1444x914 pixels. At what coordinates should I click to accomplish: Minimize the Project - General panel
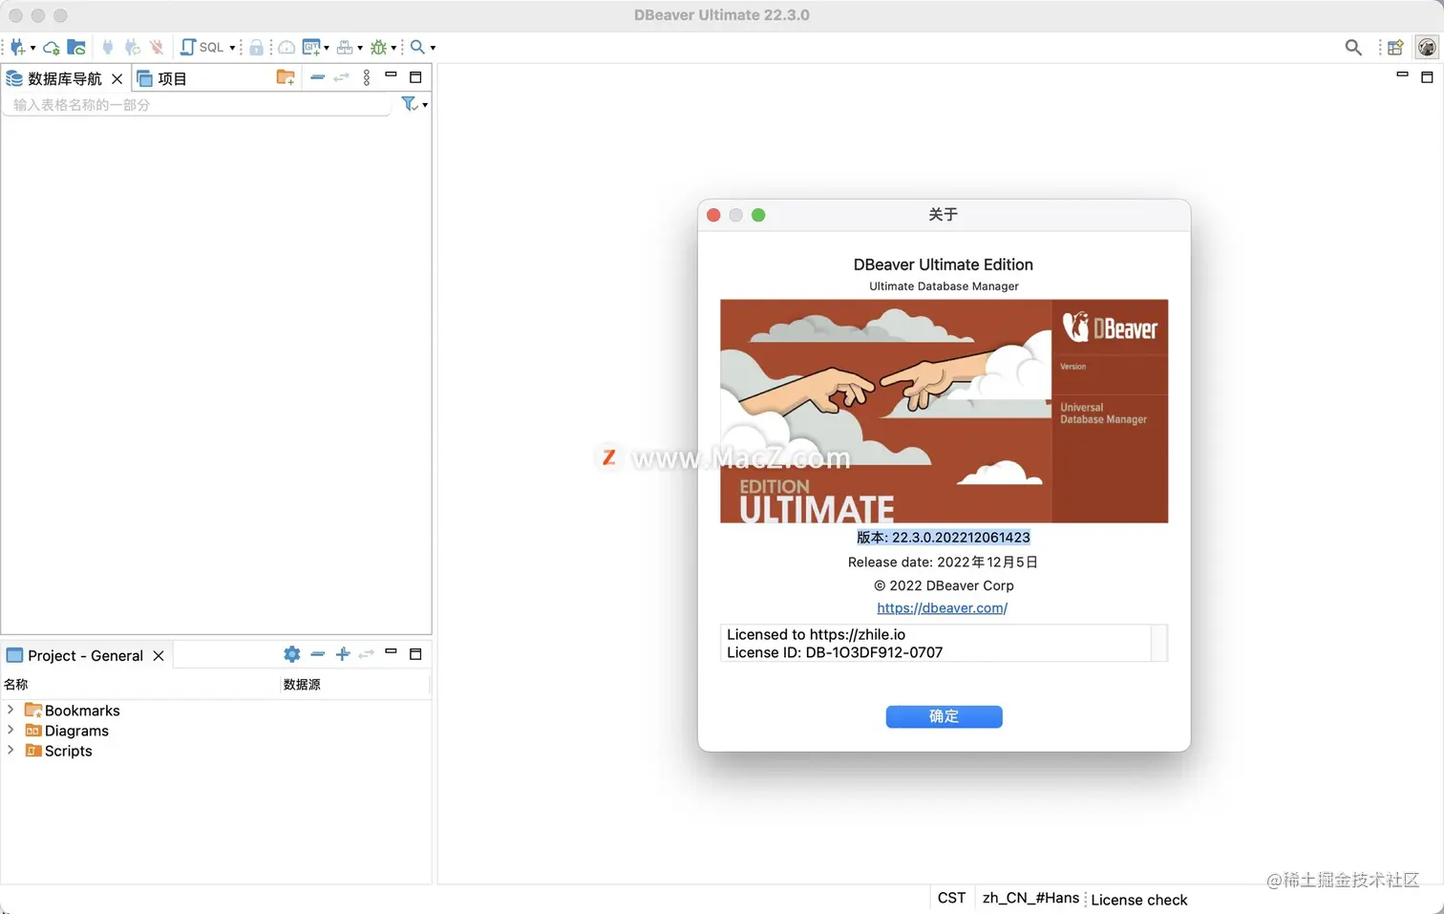(x=391, y=652)
